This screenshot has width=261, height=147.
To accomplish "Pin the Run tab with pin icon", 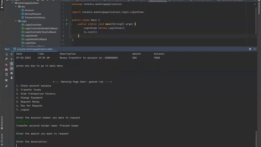I will click(x=7, y=86).
